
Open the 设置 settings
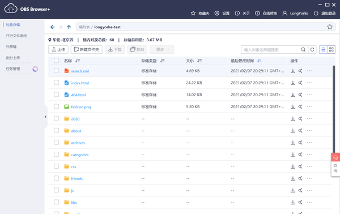click(222, 14)
